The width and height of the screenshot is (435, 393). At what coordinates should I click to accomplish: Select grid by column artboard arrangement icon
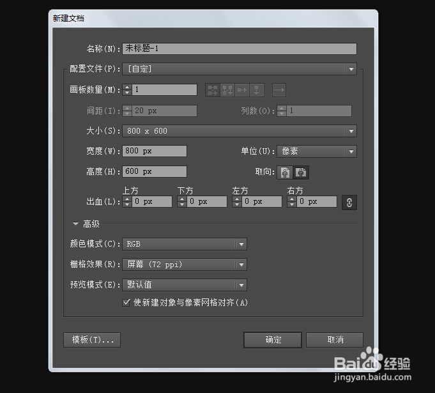coord(227,90)
